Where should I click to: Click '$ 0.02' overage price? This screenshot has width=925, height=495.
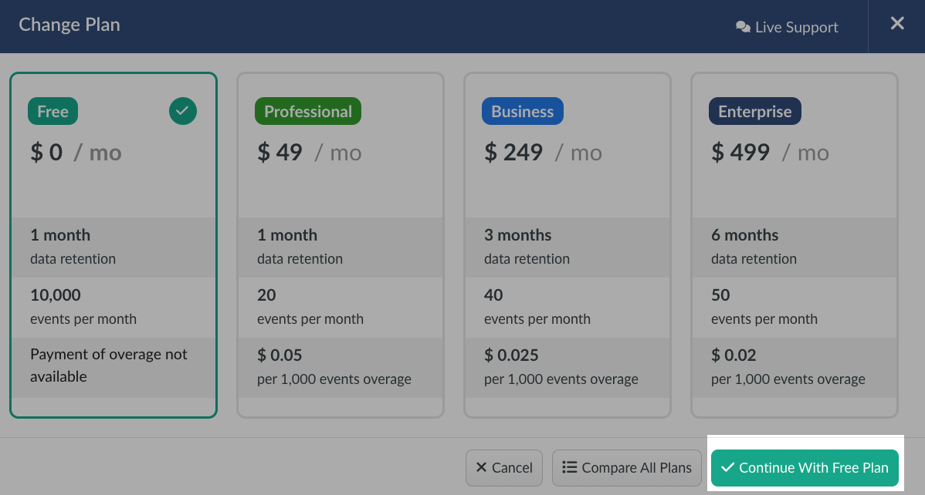click(734, 355)
